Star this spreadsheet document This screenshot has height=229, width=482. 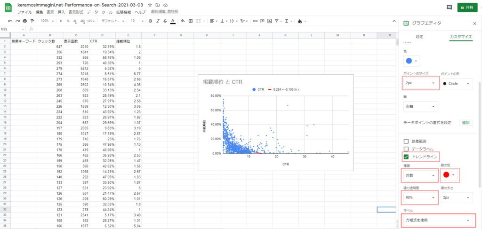(150, 4)
